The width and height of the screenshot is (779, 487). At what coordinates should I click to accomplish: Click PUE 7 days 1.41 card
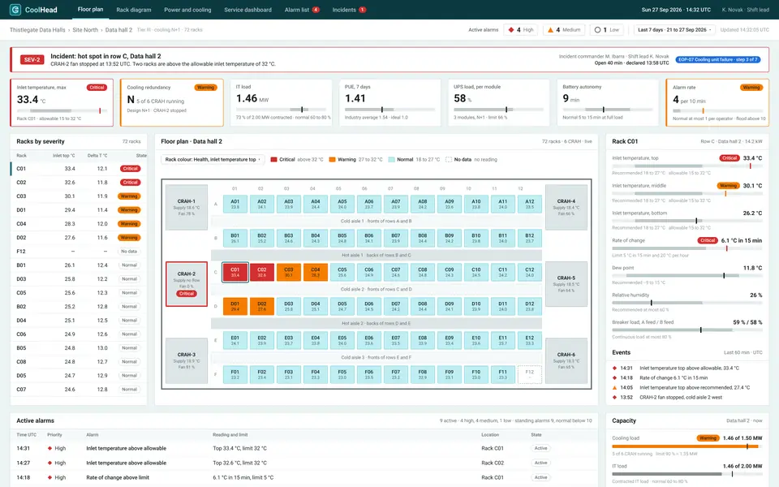point(389,102)
